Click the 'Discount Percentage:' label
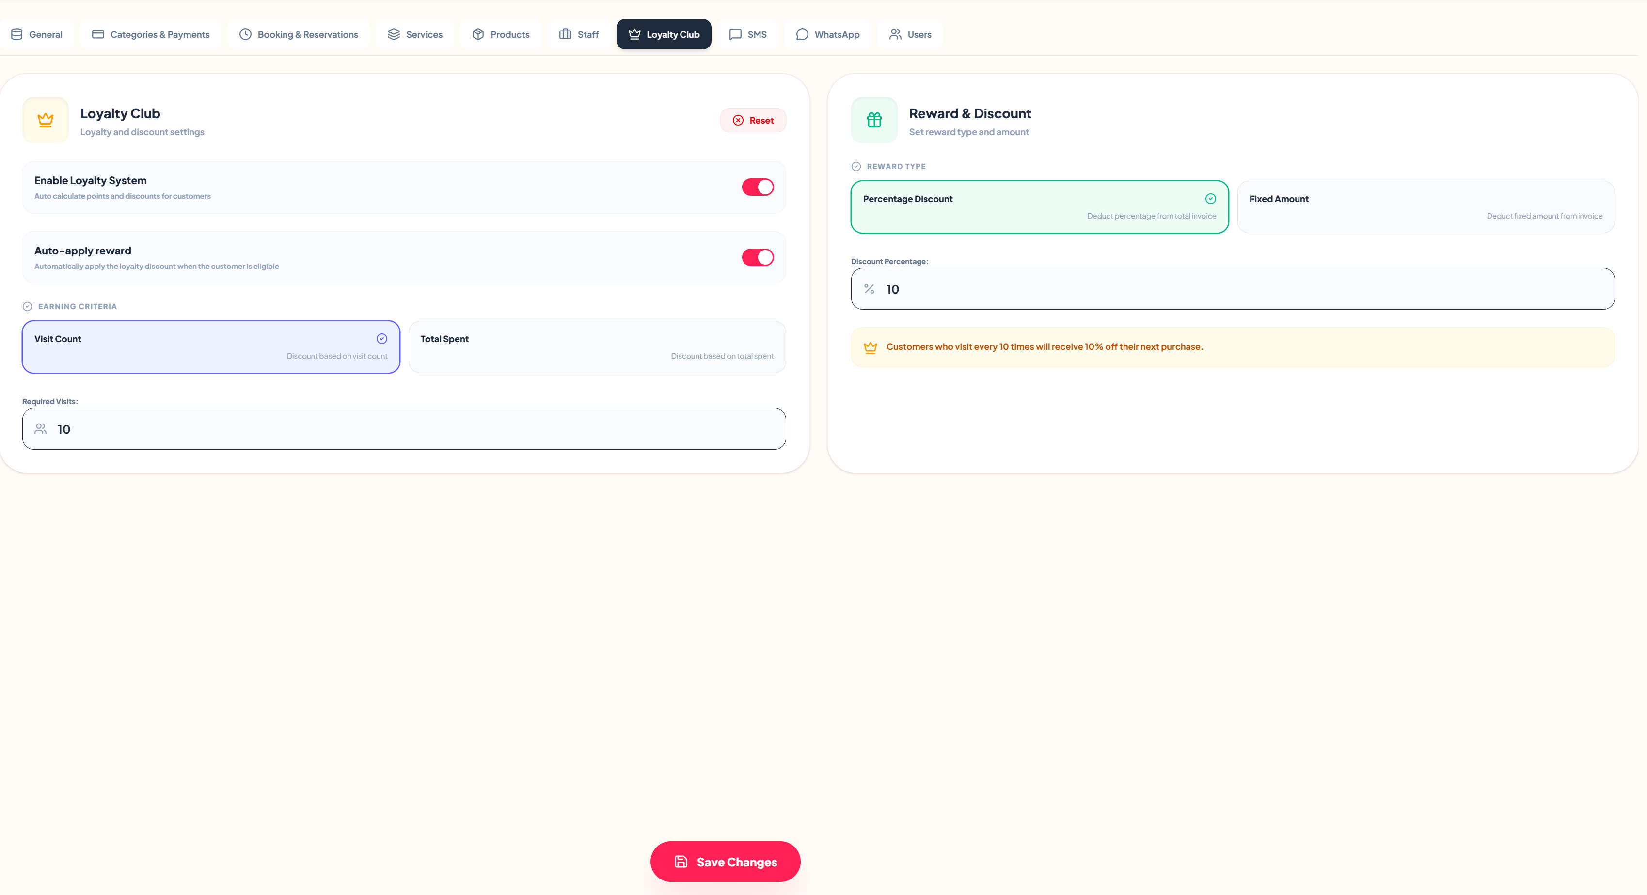Screen dimensions: 1647x895 [x=889, y=262]
